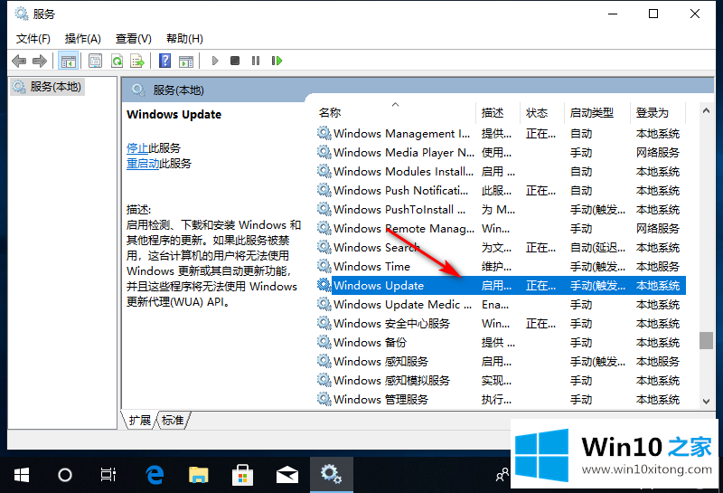723x493 pixels.
Task: Click the Start Service play icon
Action: (x=215, y=61)
